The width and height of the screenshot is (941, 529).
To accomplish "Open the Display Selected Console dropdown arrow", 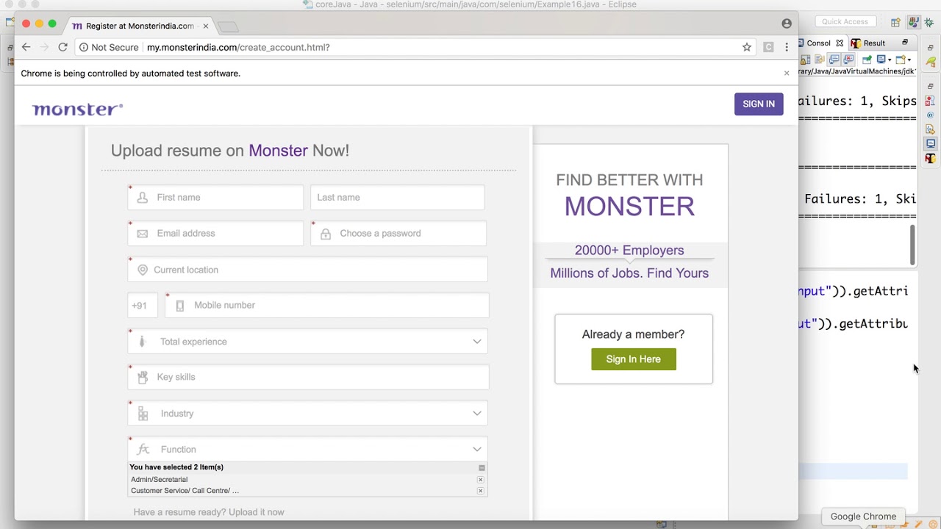I will [x=890, y=60].
